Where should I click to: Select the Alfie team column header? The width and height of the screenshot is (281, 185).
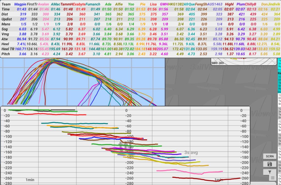coord(119,4)
